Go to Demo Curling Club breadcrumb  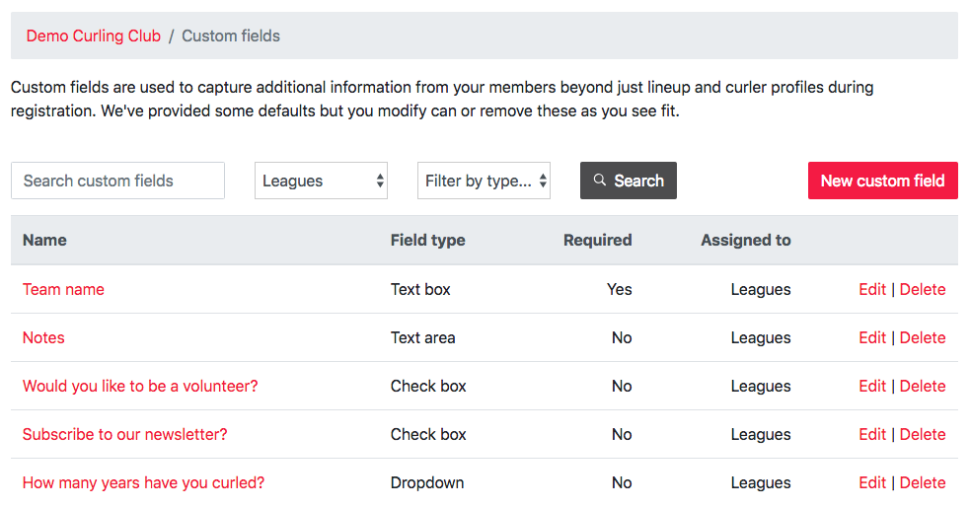click(x=94, y=36)
